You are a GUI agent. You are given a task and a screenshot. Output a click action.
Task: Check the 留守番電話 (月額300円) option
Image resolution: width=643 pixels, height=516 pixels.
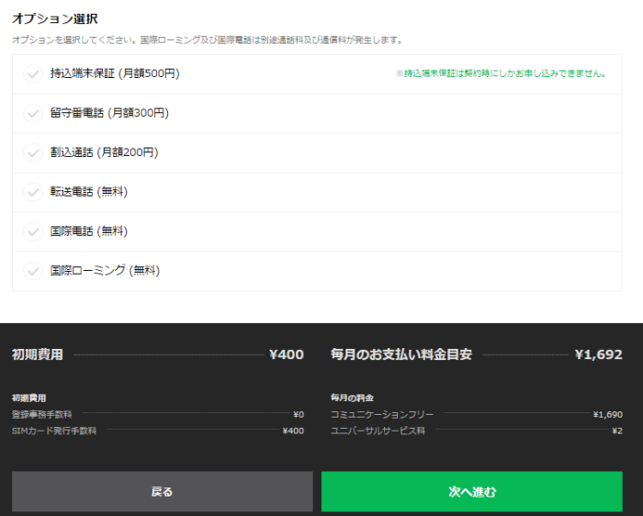point(33,114)
